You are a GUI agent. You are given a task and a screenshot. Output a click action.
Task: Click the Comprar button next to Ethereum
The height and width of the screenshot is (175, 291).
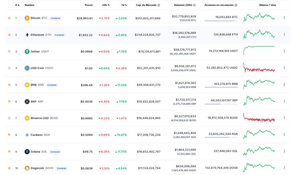coord(59,35)
